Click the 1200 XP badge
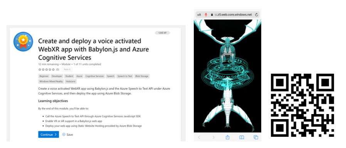 coord(163,33)
